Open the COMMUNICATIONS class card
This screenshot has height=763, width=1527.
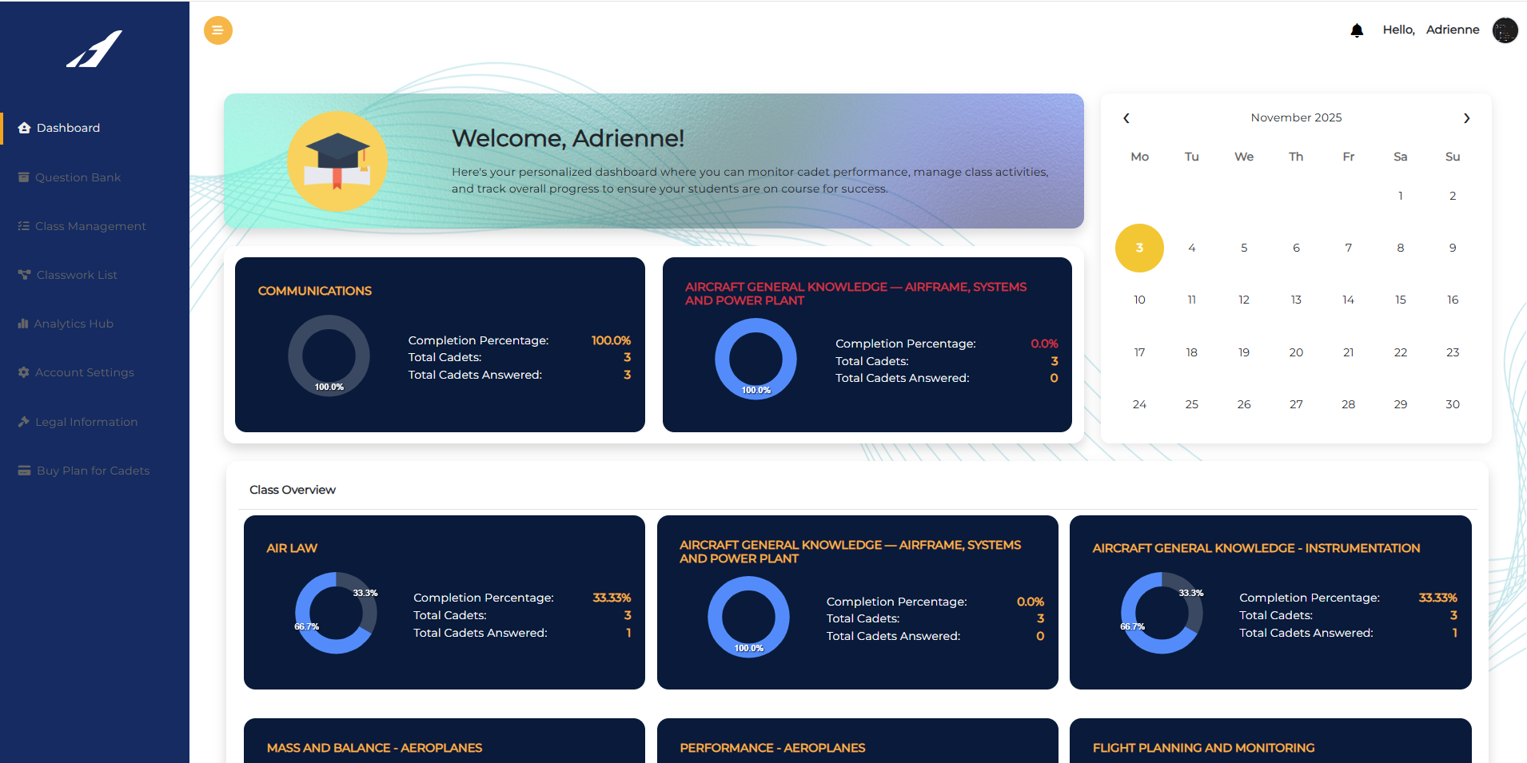click(314, 290)
